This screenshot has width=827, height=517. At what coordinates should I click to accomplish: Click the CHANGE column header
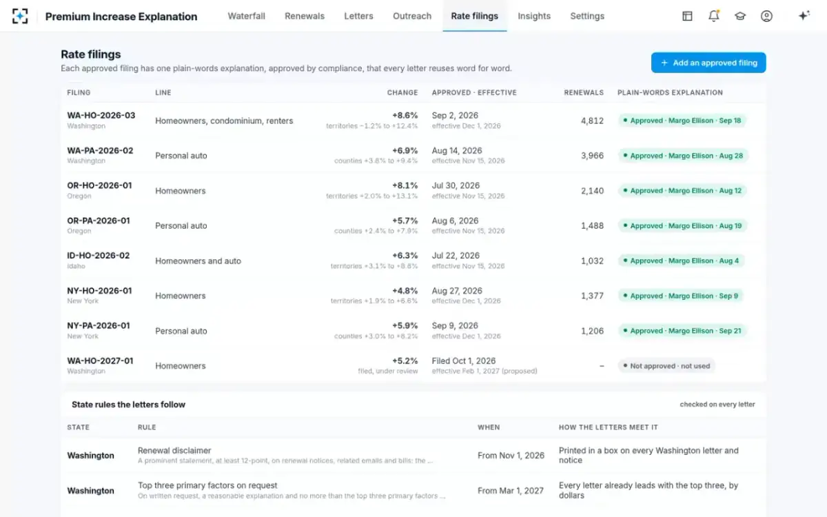(402, 92)
